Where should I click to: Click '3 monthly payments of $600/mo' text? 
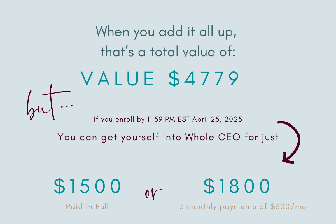point(243,207)
